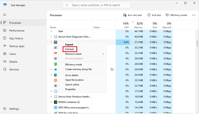Click the Processes sidebar icon
This screenshot has height=114, width=199.
click(x=5, y=23)
